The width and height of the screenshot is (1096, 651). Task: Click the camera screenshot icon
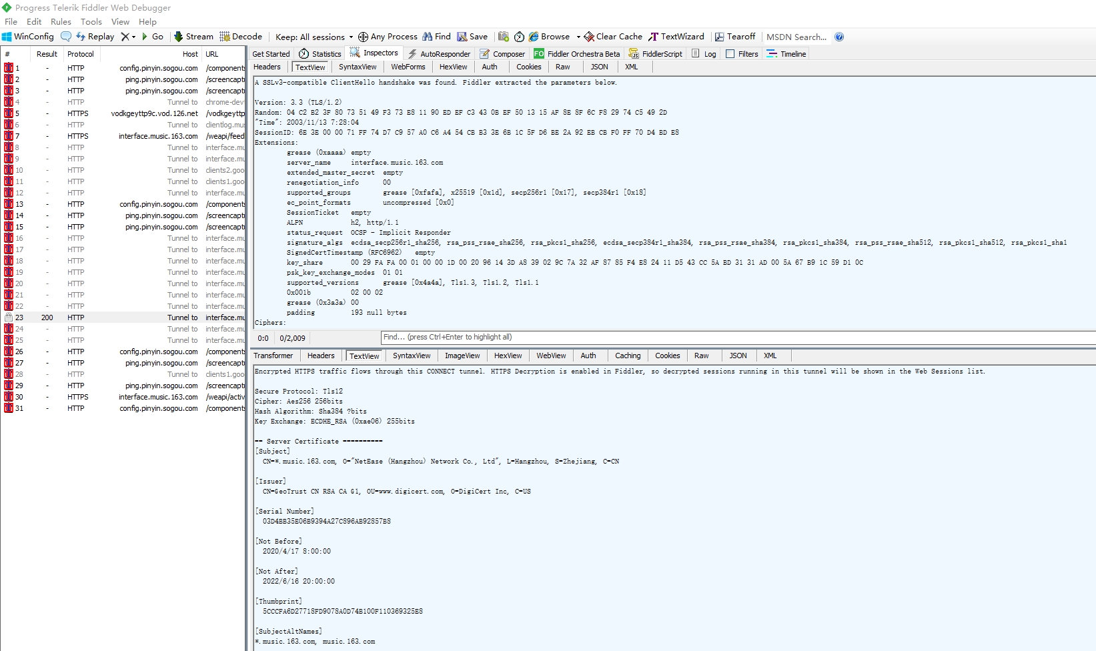[x=504, y=37]
